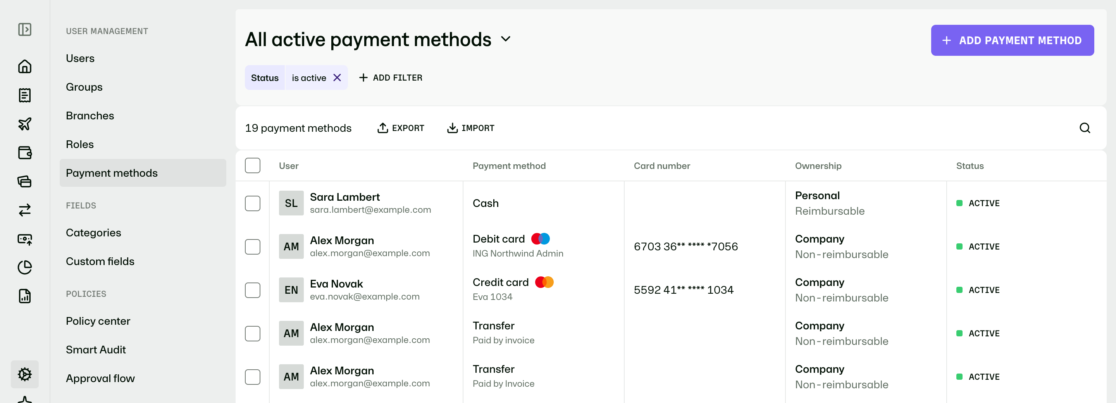Viewport: 1116px width, 403px height.
Task: Select the 'Paid by Invoice' capital-I row checkbox
Action: coord(253,377)
